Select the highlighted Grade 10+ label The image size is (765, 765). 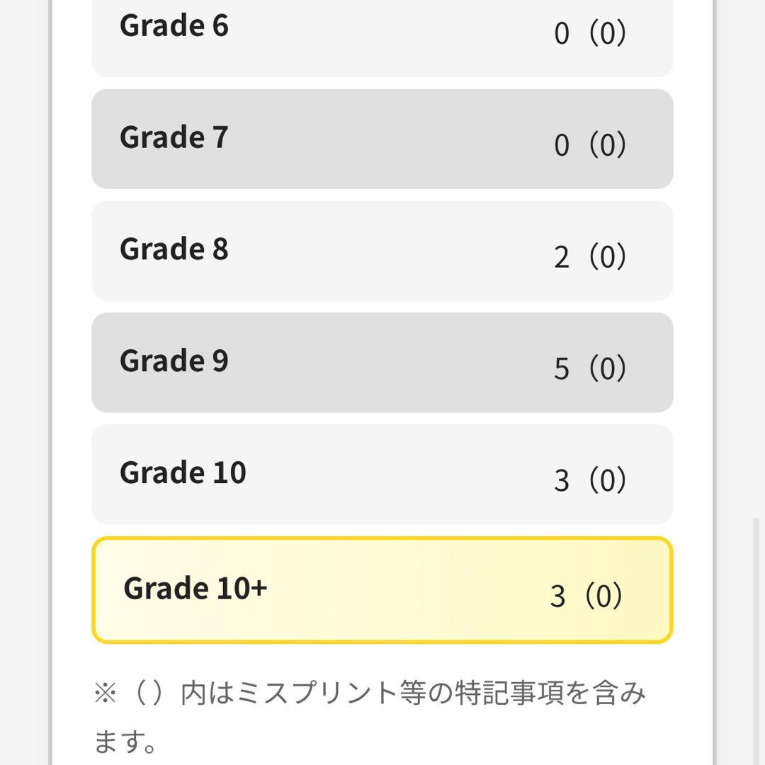195,589
